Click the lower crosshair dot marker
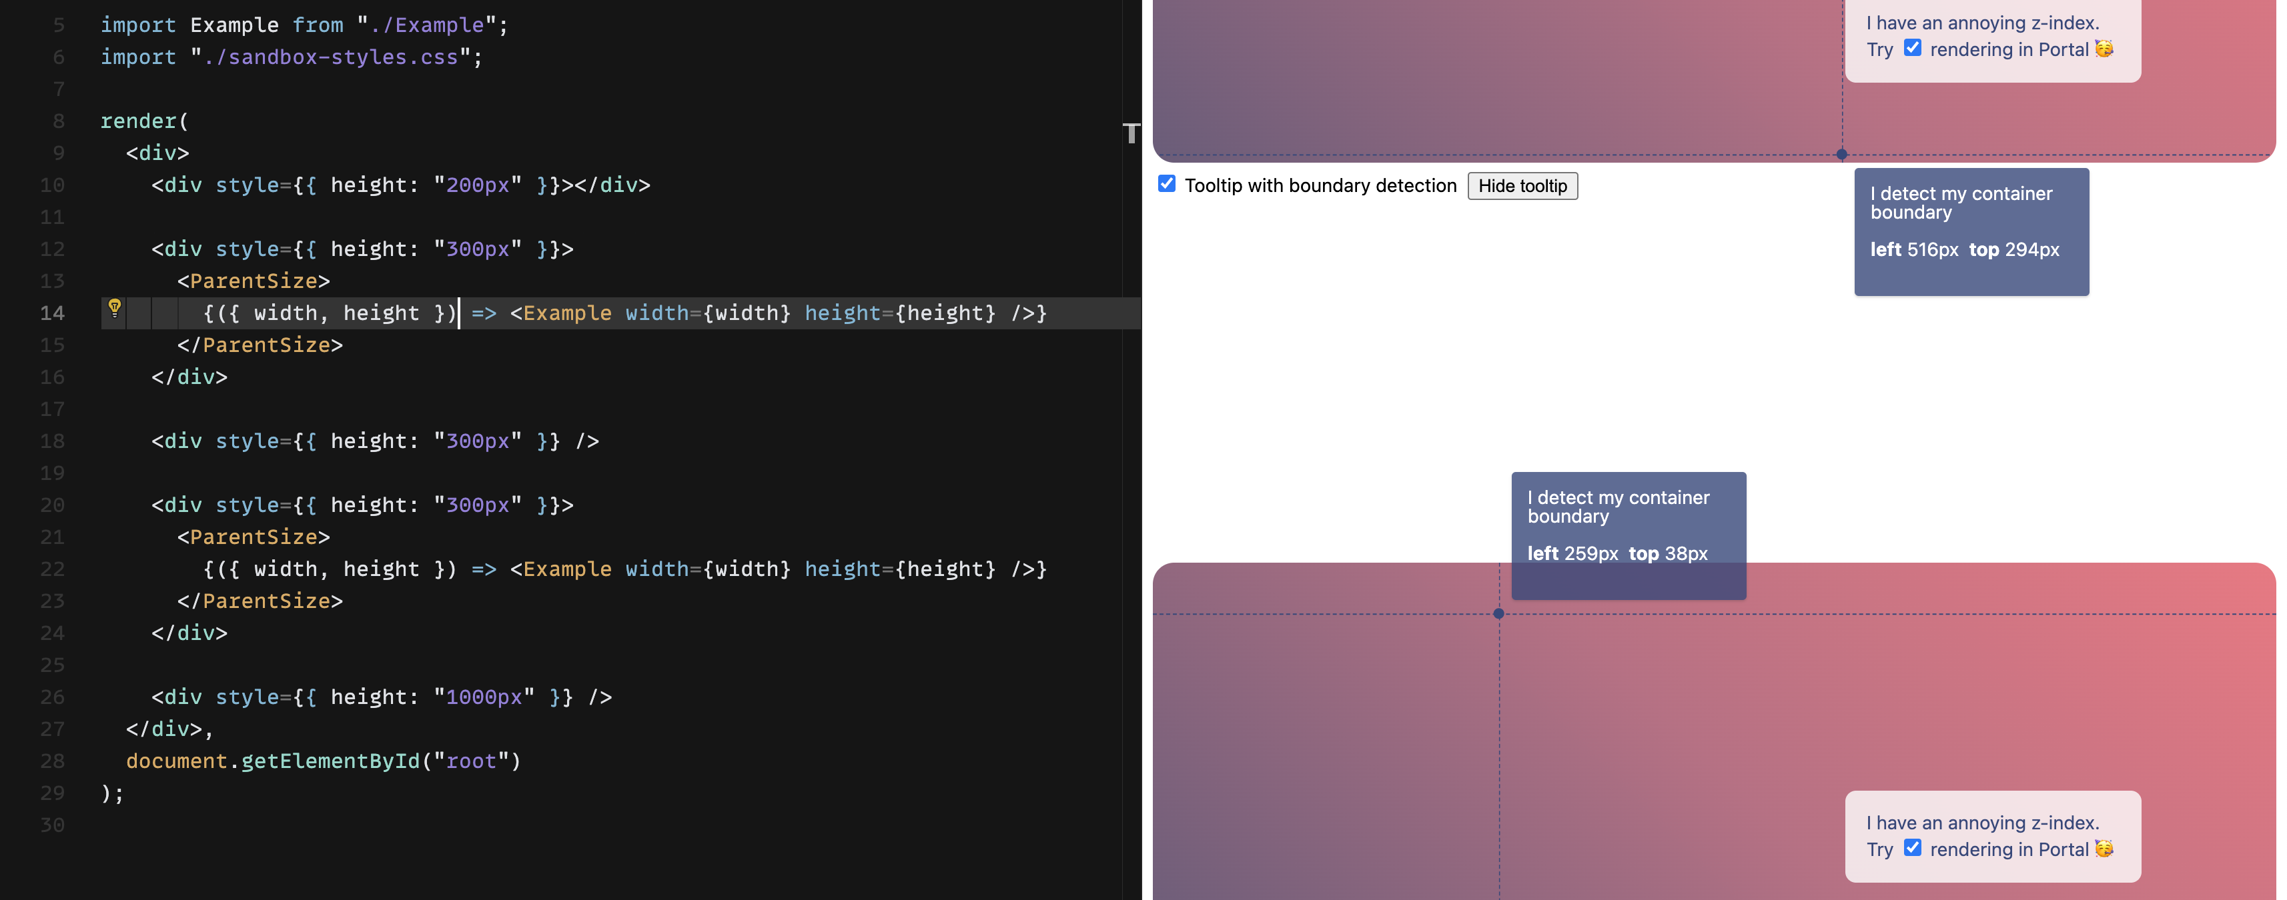The height and width of the screenshot is (900, 2287). point(1498,613)
